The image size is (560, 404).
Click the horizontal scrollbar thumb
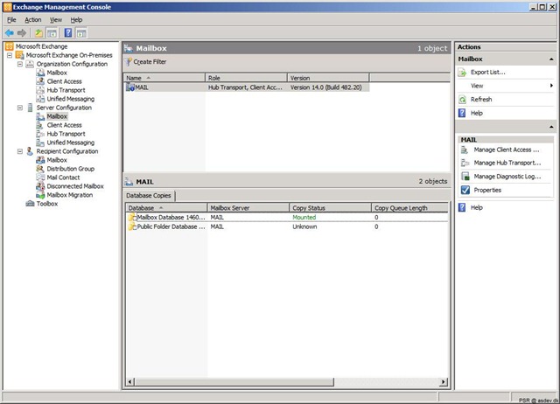point(234,382)
